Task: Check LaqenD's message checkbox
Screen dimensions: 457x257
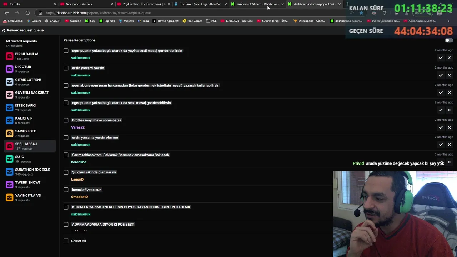Action: (x=66, y=172)
